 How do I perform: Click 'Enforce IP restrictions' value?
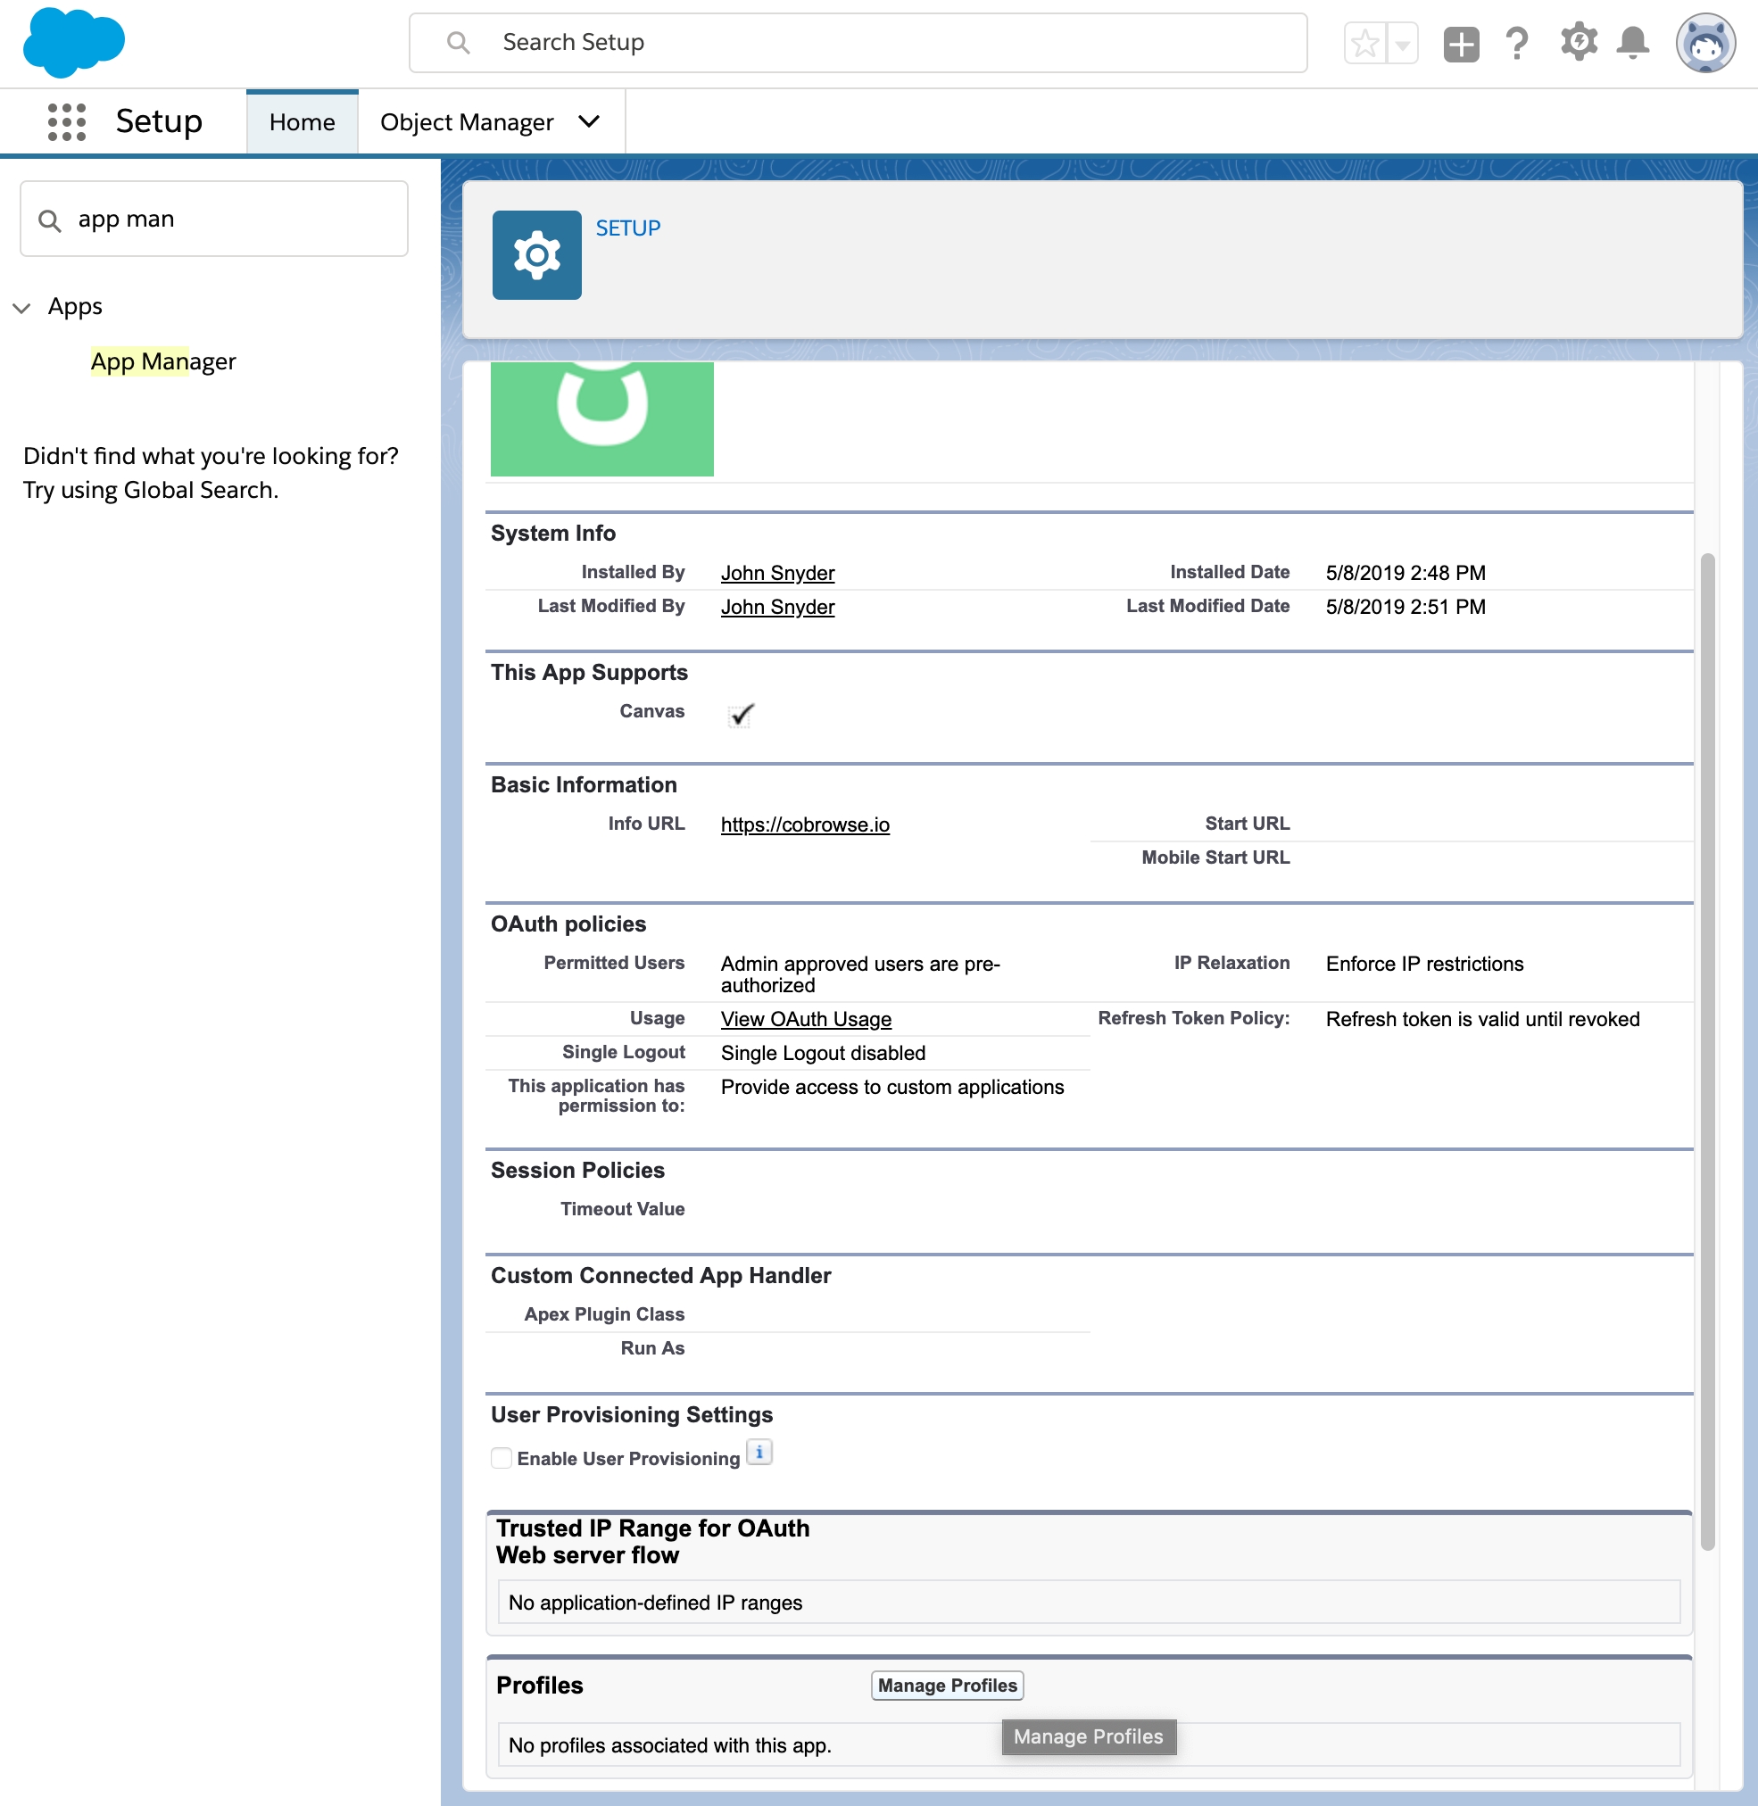[x=1424, y=964]
